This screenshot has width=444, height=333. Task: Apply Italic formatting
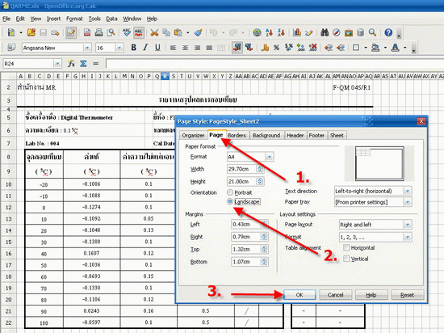pos(145,48)
